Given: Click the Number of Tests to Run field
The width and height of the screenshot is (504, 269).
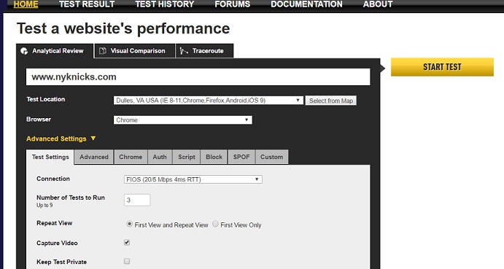Looking at the screenshot, I should click(137, 200).
